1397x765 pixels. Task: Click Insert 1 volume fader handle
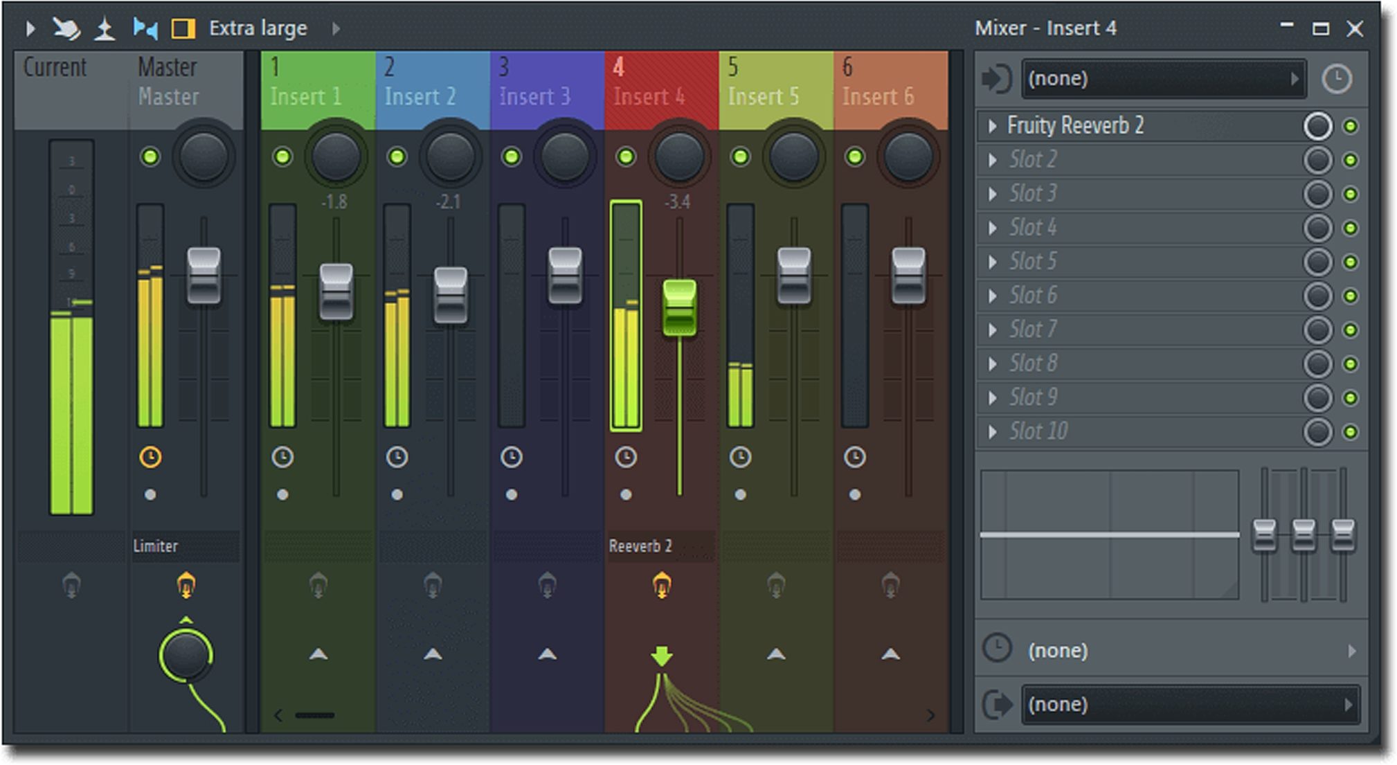tap(336, 291)
